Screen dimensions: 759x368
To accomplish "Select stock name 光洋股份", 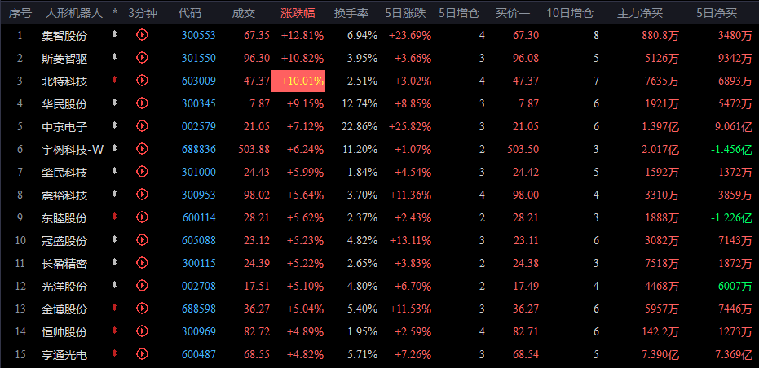I will click(x=65, y=287).
